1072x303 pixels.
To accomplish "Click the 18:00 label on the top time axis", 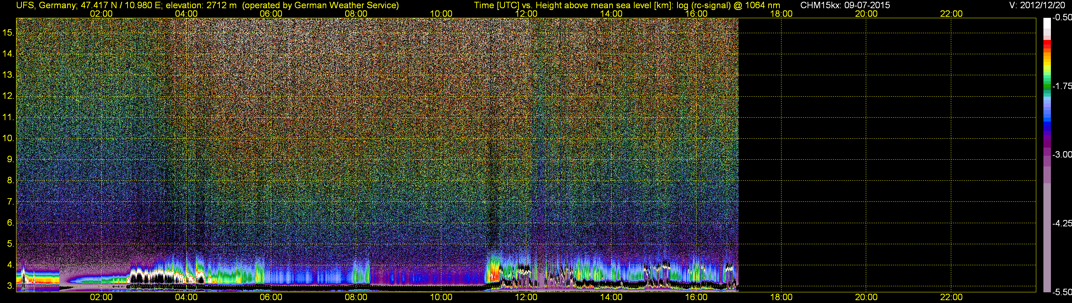I will click(x=781, y=14).
